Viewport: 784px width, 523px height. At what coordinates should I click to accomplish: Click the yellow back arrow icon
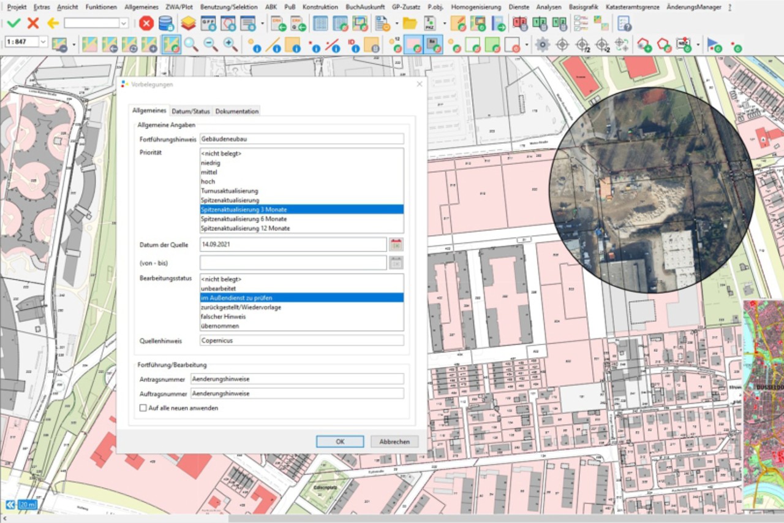(x=53, y=23)
